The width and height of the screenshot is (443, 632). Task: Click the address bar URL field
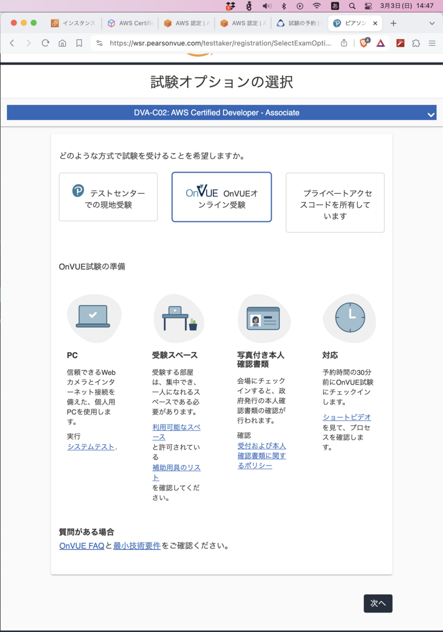pos(221,43)
